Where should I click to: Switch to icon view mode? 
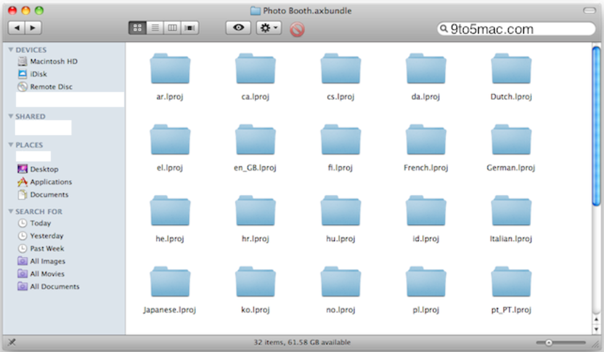point(137,28)
